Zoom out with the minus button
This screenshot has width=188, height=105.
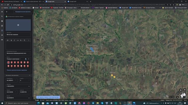pos(171,97)
